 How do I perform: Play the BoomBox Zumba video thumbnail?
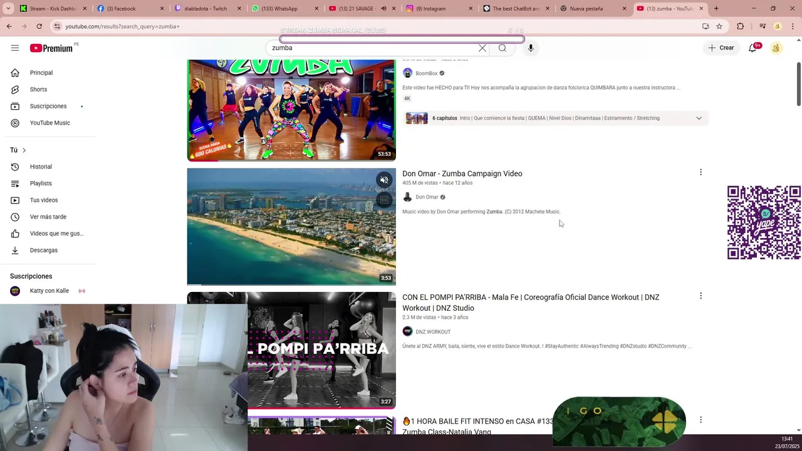(x=291, y=110)
